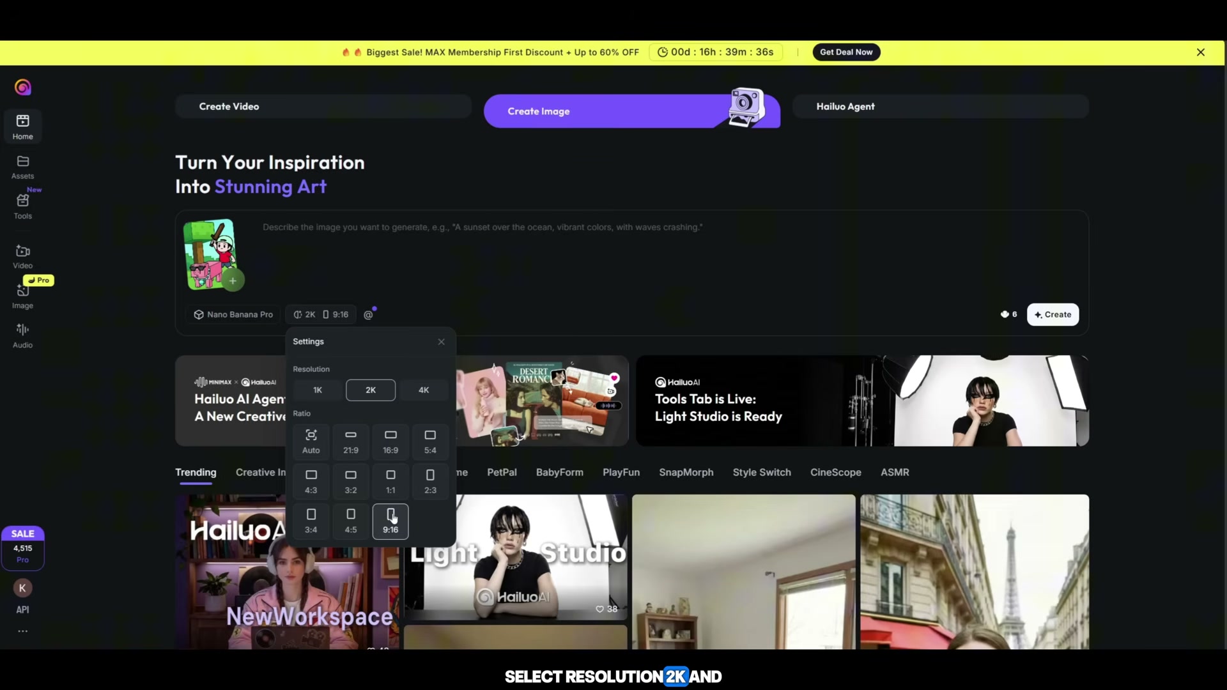1227x690 pixels.
Task: Open the Nano Banana Pro model selector
Action: pyautogui.click(x=234, y=314)
